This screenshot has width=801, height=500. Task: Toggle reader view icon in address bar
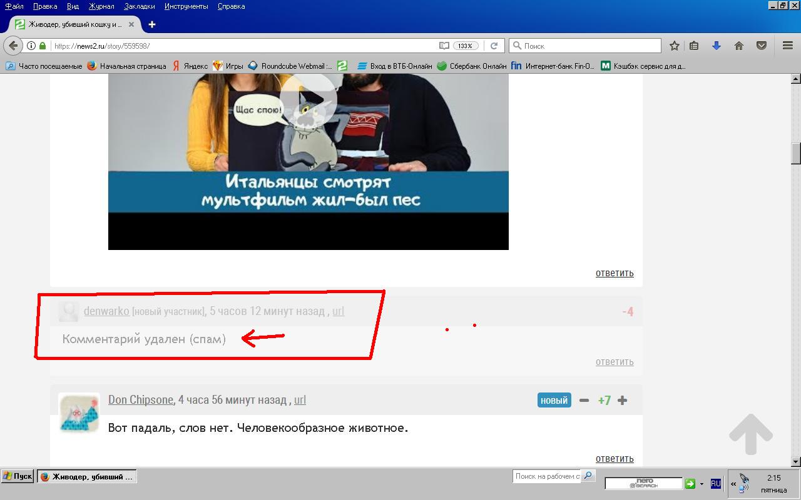[x=444, y=46]
